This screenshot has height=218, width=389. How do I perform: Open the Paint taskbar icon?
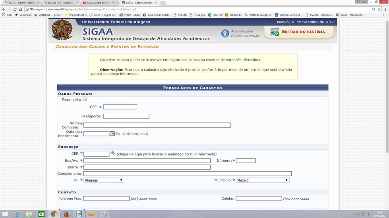point(104,214)
